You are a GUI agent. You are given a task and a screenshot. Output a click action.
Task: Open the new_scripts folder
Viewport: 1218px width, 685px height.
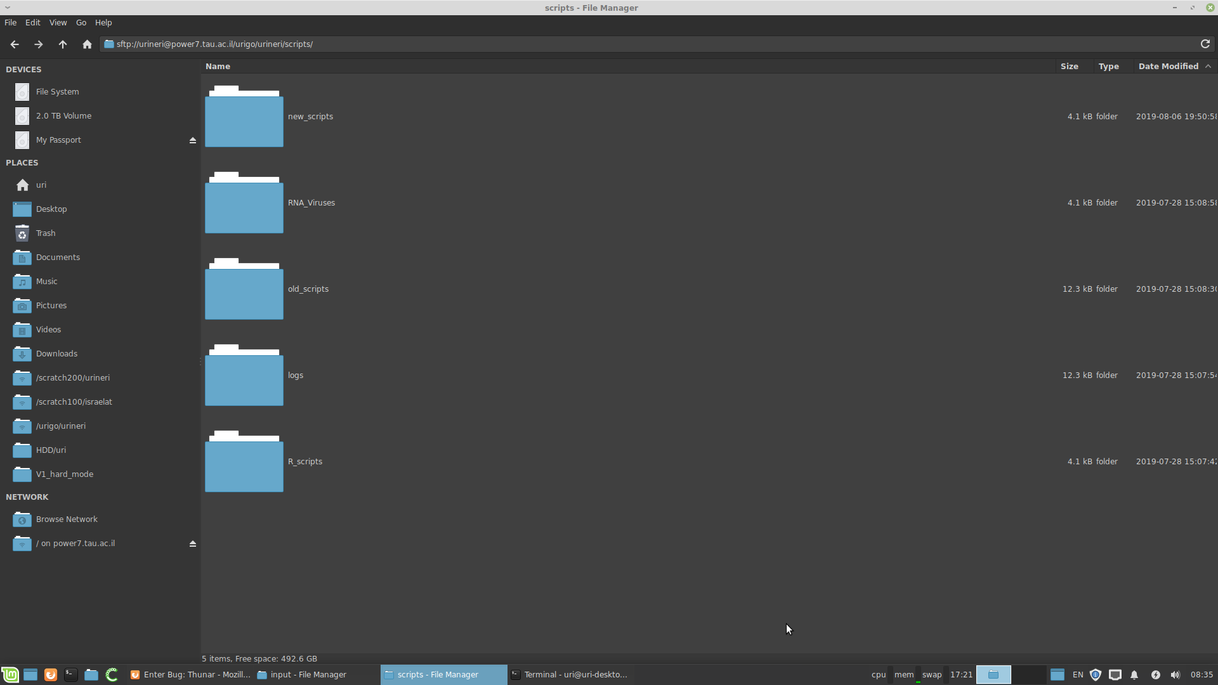pos(244,117)
